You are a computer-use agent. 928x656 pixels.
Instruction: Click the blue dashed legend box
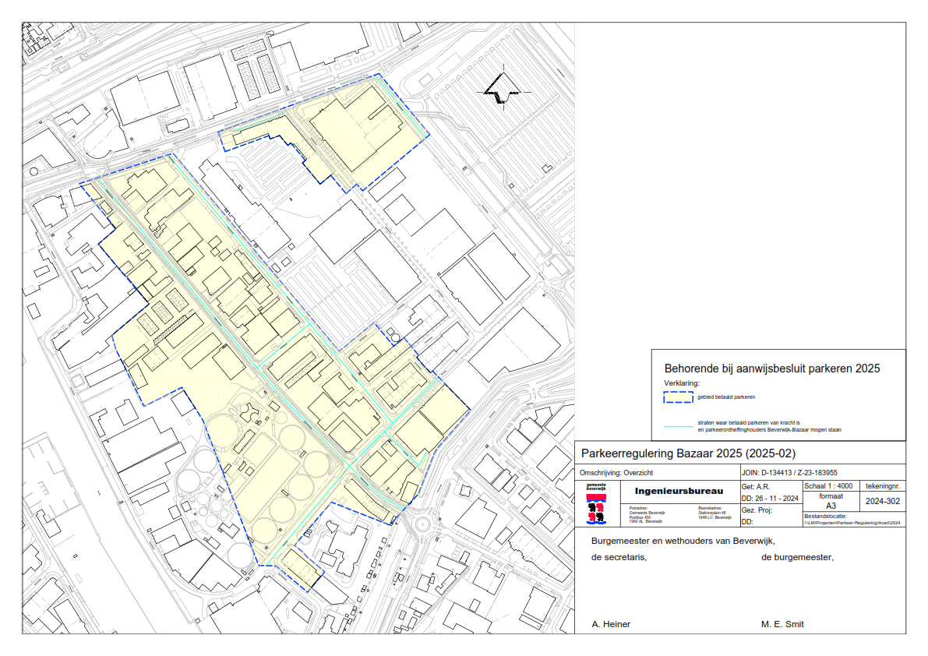[x=678, y=397]
